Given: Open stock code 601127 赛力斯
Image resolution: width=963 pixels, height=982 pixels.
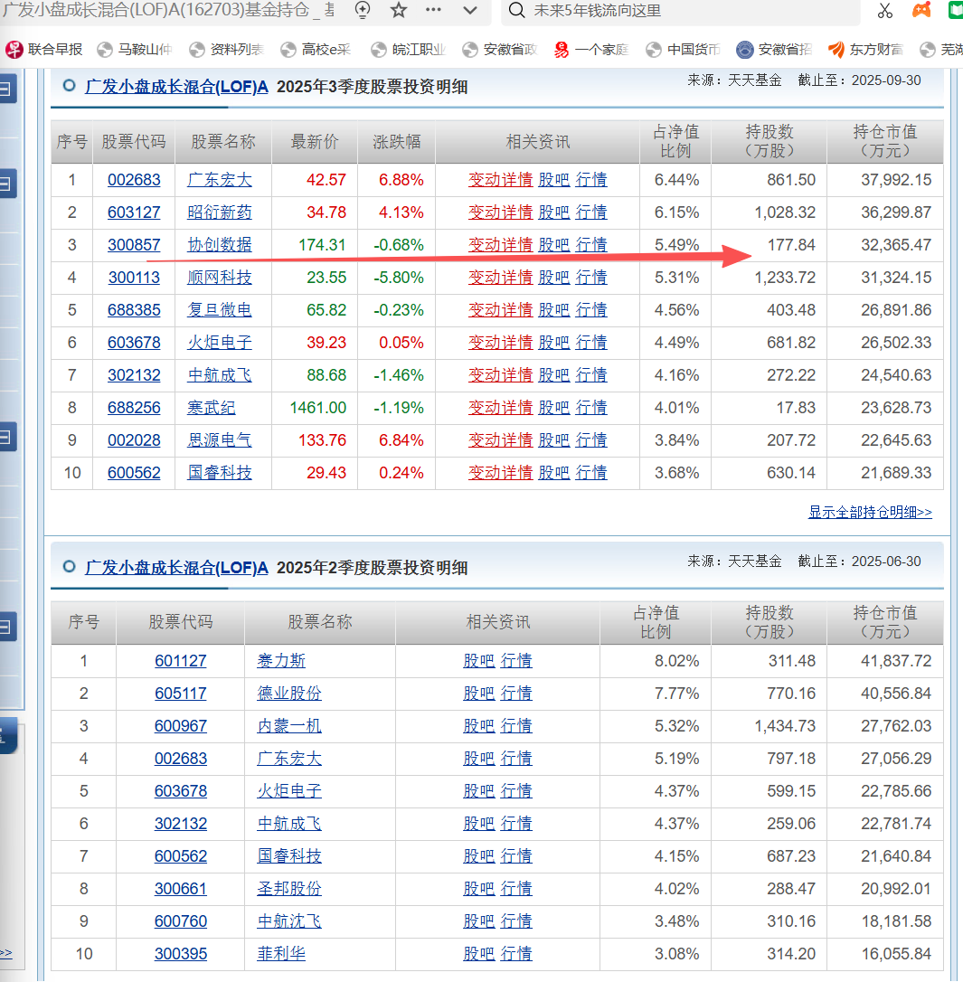Looking at the screenshot, I should (x=181, y=661).
